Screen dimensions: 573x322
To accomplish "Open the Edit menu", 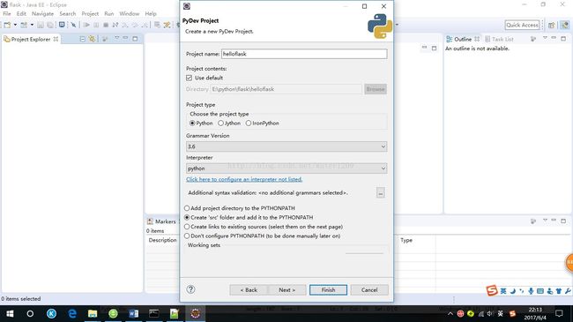I will [x=21, y=13].
